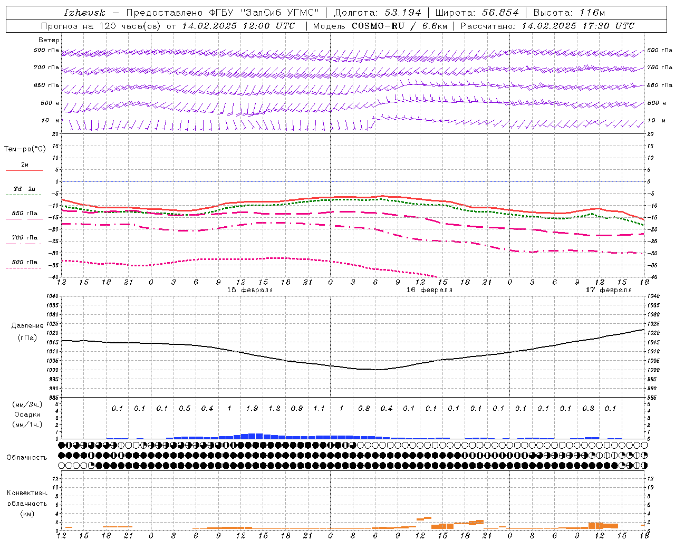The height and width of the screenshot is (540, 675).
Task: Click the '16 февраля' date label
Action: 429,290
